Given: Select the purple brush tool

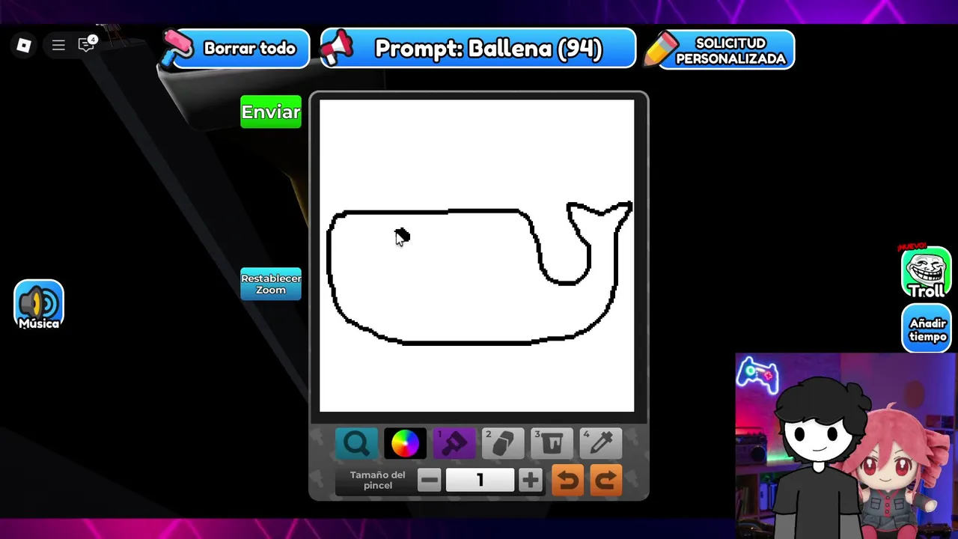Looking at the screenshot, I should point(454,443).
